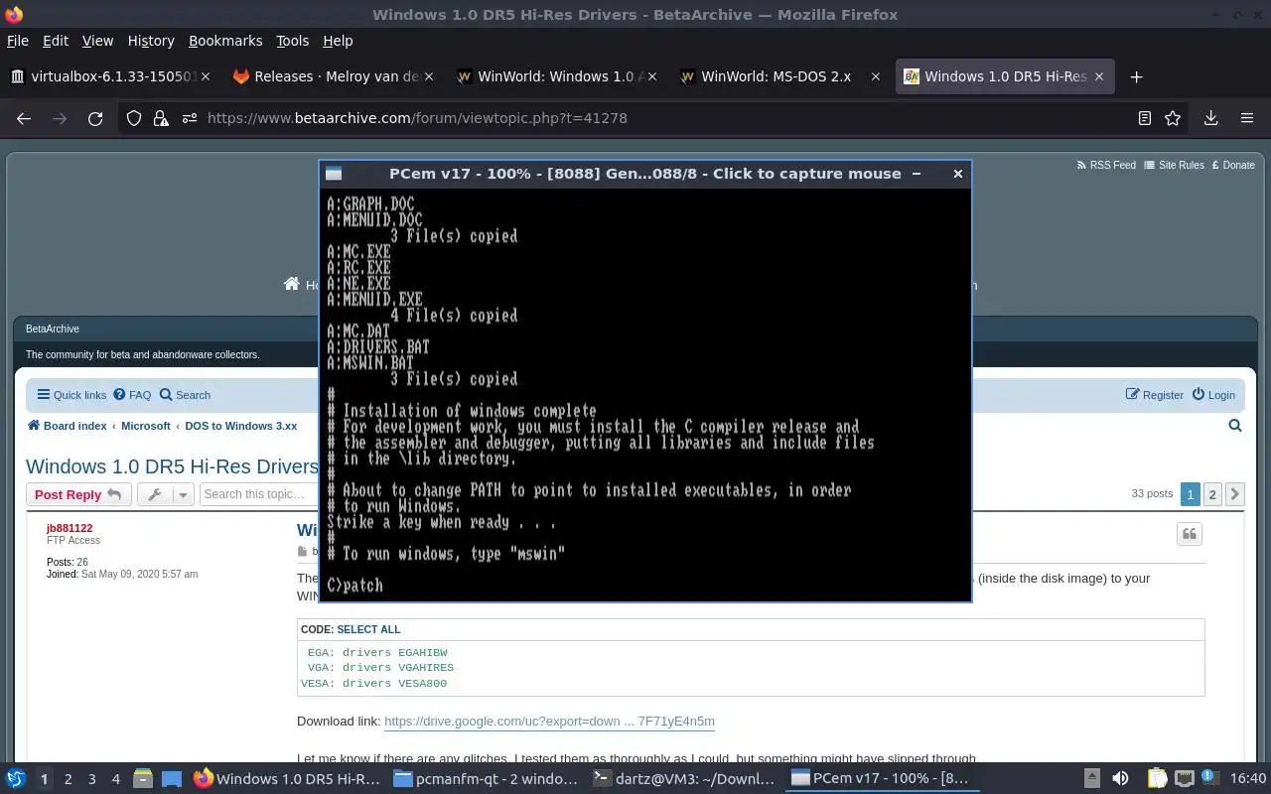Open a new tab with plus button
This screenshot has width=1271, height=794.
coord(1137,76)
